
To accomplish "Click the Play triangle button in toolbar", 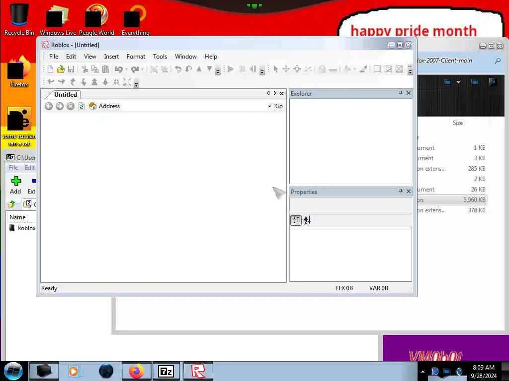I will pos(231,69).
